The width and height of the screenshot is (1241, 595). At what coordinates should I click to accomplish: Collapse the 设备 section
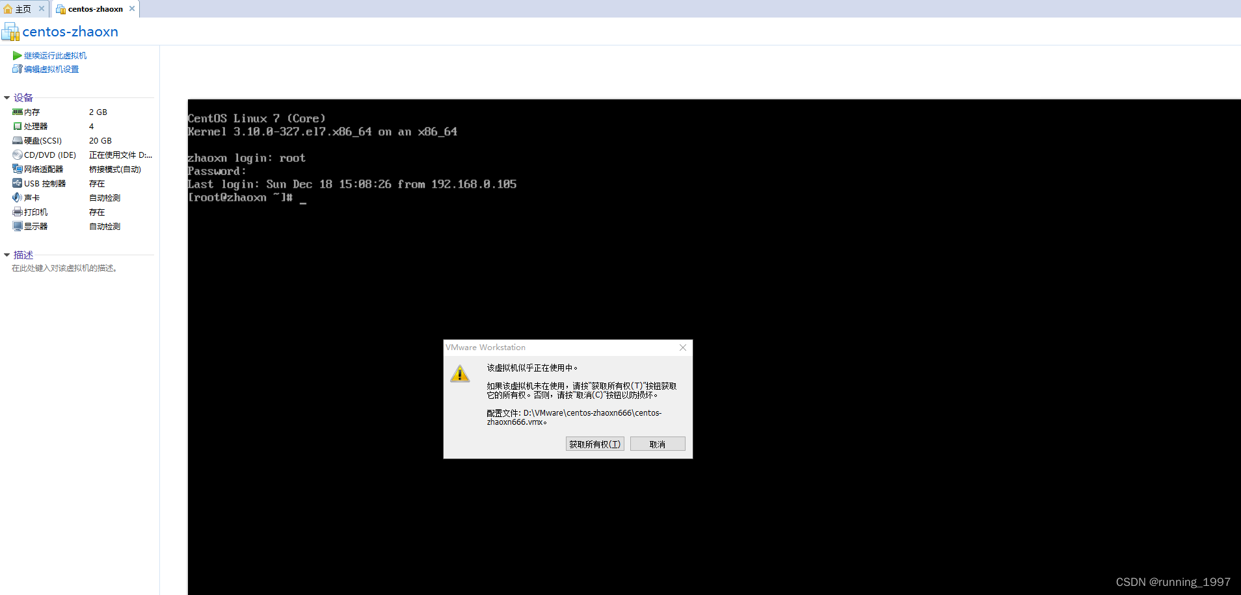7,98
